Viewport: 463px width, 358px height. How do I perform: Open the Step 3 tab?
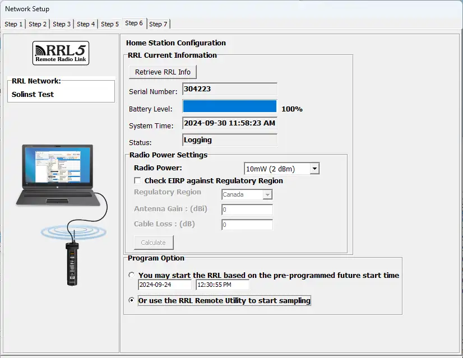pyautogui.click(x=62, y=24)
